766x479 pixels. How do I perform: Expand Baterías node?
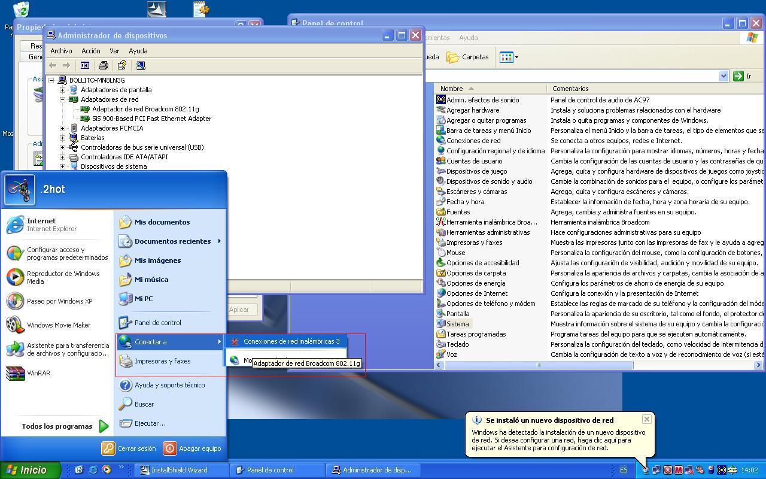(x=62, y=138)
